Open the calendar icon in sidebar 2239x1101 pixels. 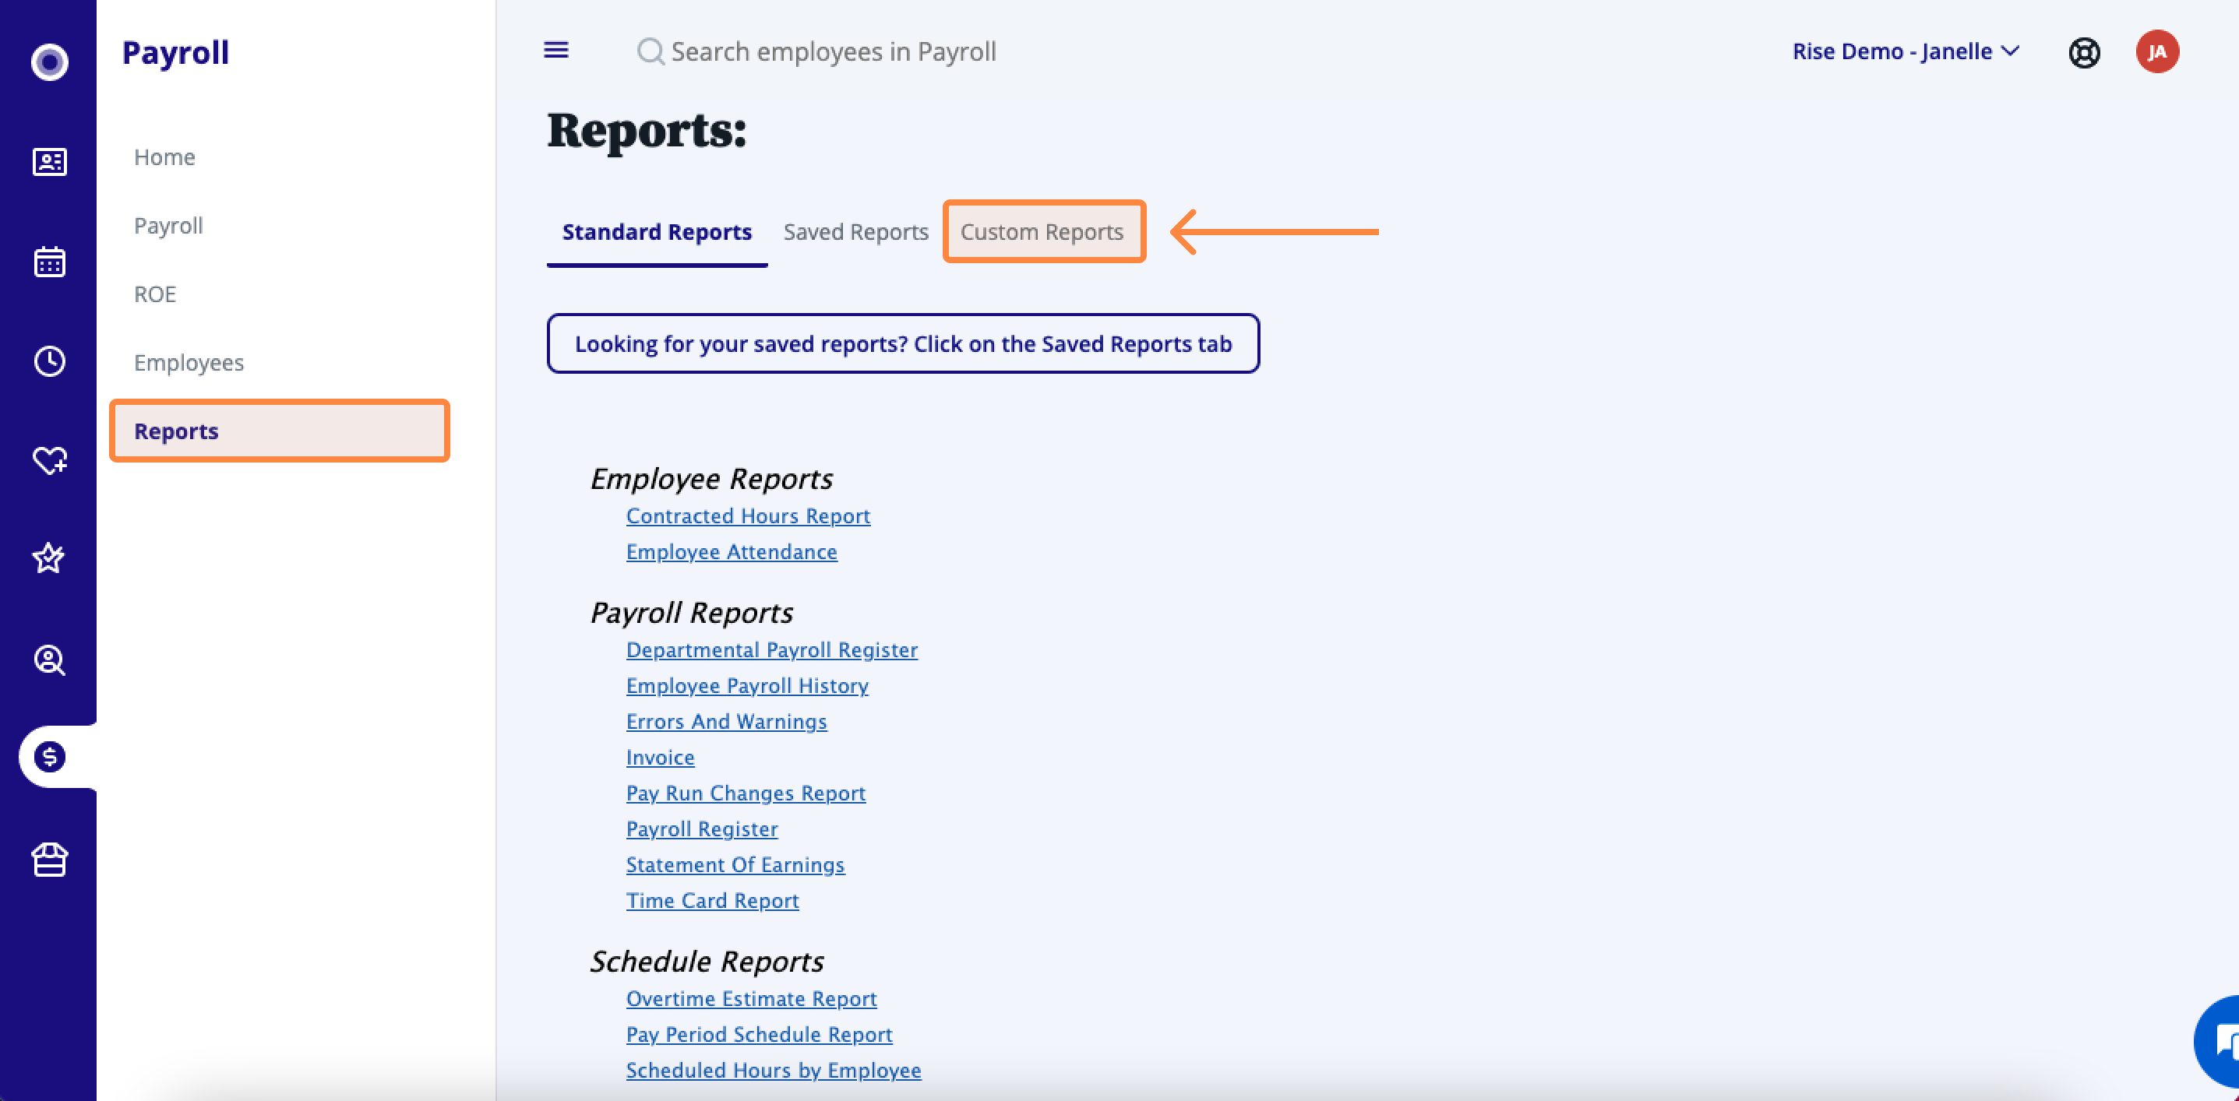point(50,261)
